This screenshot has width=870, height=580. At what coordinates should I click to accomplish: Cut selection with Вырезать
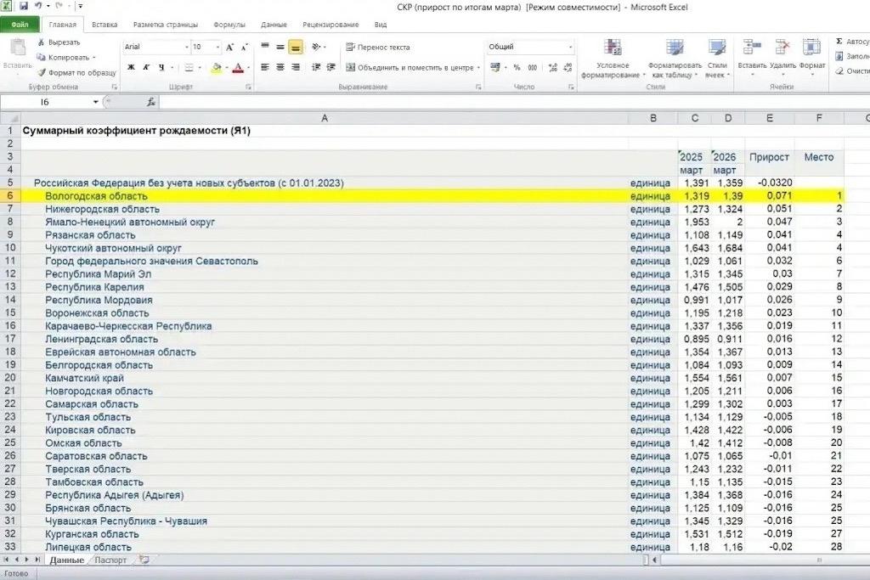(x=59, y=42)
